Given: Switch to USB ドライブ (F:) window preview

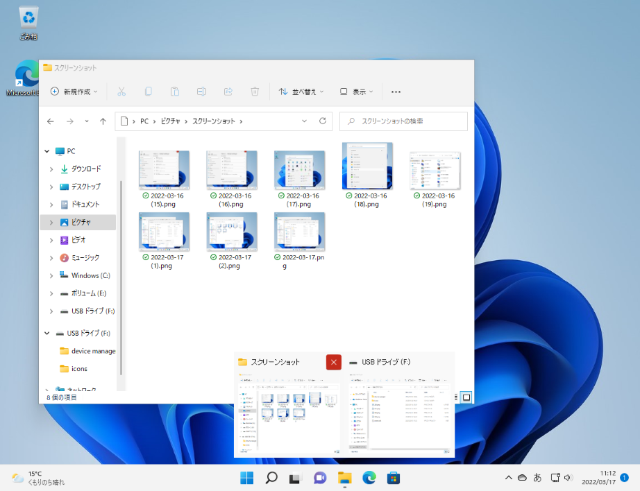Looking at the screenshot, I should tap(400, 412).
